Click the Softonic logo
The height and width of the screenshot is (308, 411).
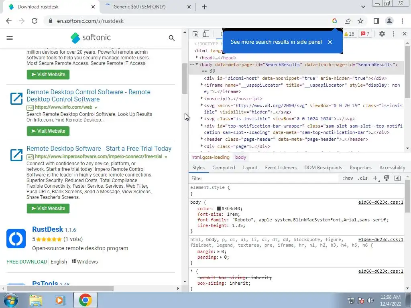[91, 38]
